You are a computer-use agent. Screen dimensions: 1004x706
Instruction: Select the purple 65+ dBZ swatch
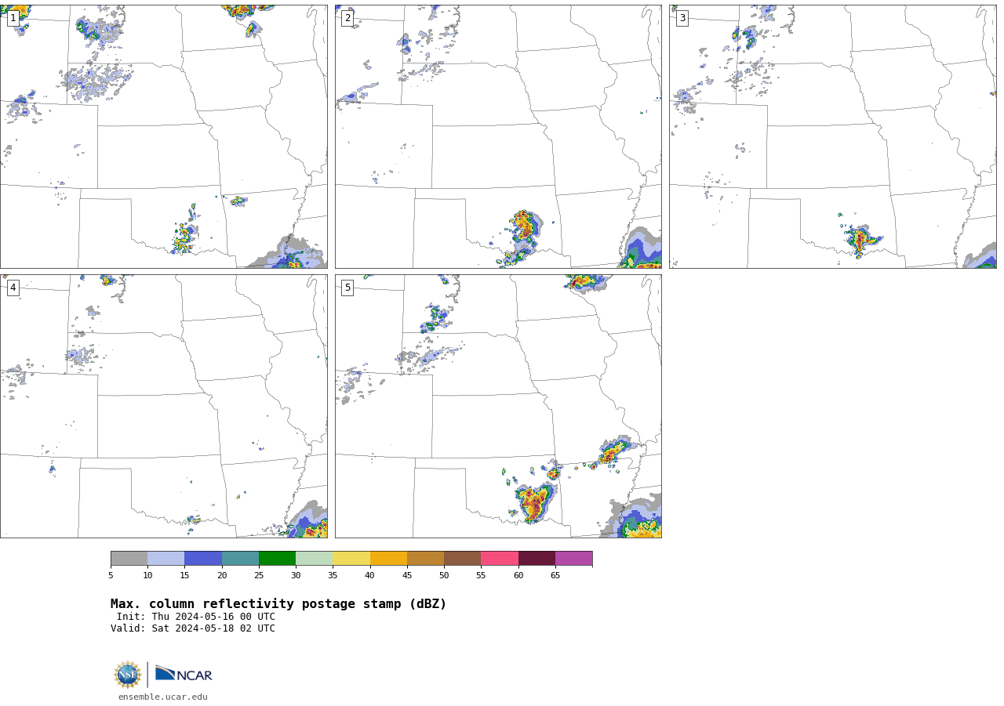pos(574,559)
